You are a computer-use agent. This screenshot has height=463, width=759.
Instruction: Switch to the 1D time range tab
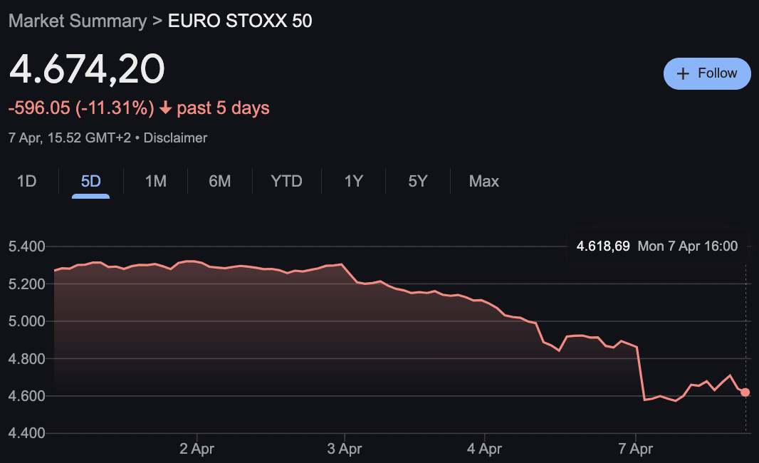click(27, 182)
